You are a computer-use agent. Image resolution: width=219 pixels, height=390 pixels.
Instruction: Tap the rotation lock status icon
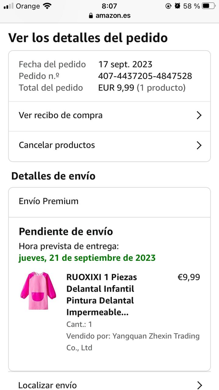pos(168,6)
